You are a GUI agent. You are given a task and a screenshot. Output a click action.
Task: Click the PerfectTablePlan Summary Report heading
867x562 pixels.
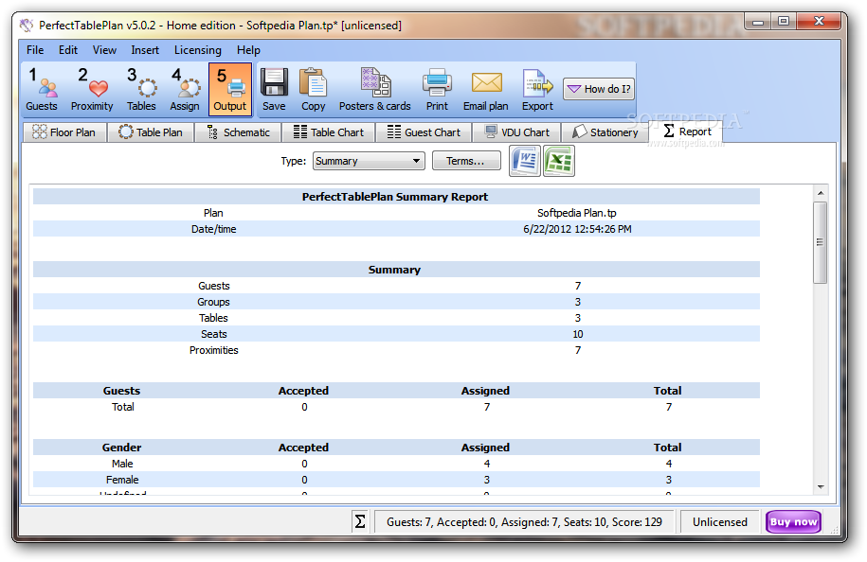[395, 197]
